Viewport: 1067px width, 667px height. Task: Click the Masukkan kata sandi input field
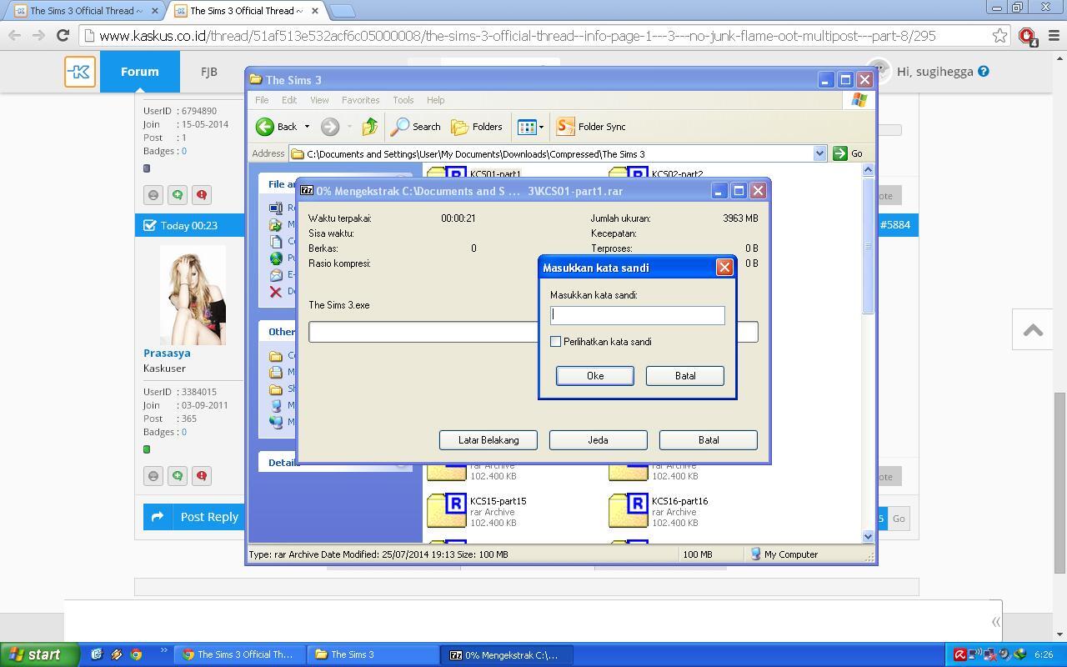[x=638, y=315]
